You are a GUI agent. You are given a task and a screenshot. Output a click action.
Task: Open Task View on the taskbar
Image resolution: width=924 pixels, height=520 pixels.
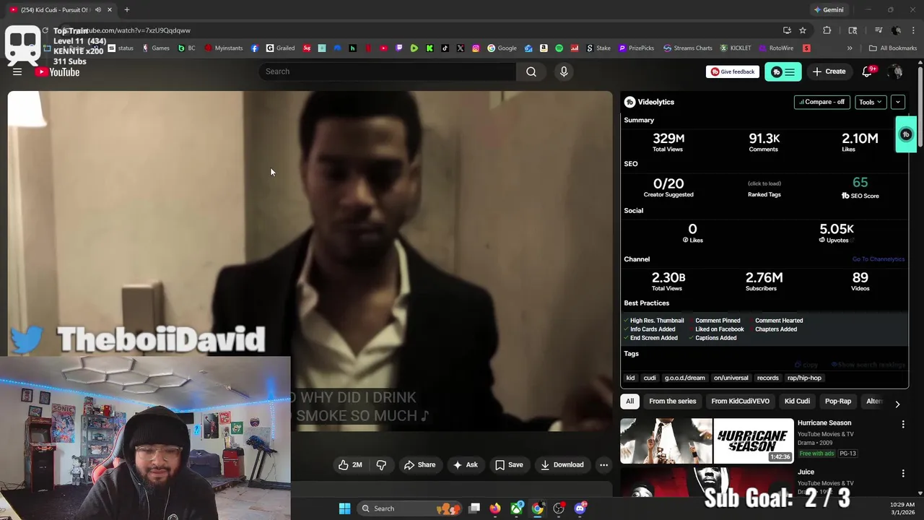tap(474, 508)
